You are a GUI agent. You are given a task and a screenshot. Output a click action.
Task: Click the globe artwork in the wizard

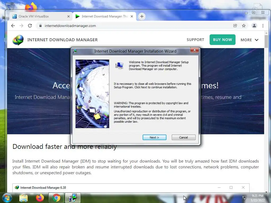(92, 94)
